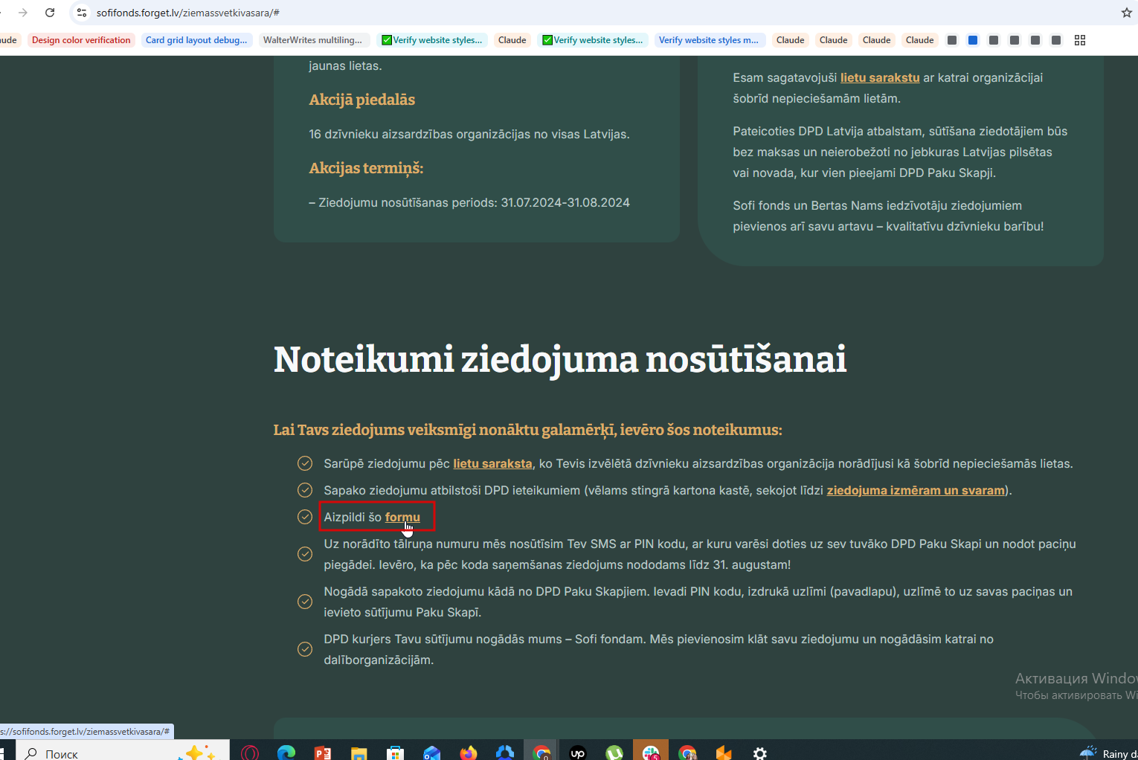Bookmark this page with the star icon
Screen dimensions: 1138x760
pos(1126,13)
